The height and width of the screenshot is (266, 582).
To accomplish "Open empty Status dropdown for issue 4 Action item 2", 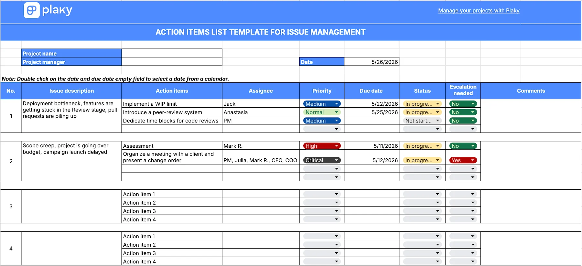I will pyautogui.click(x=422, y=244).
